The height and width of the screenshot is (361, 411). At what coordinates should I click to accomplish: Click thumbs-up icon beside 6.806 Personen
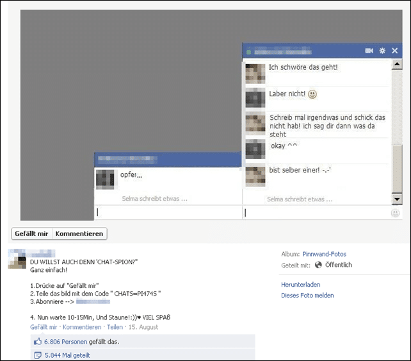[38, 341]
